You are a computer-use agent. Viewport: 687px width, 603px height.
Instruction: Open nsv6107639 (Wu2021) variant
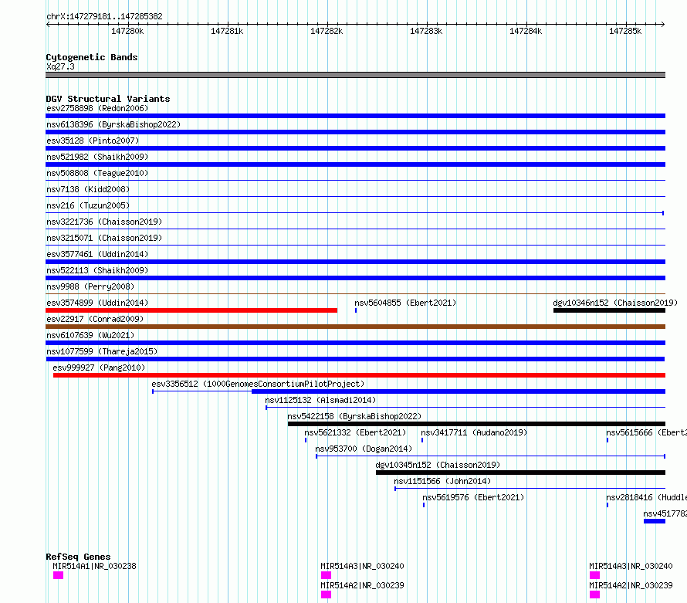[90, 335]
